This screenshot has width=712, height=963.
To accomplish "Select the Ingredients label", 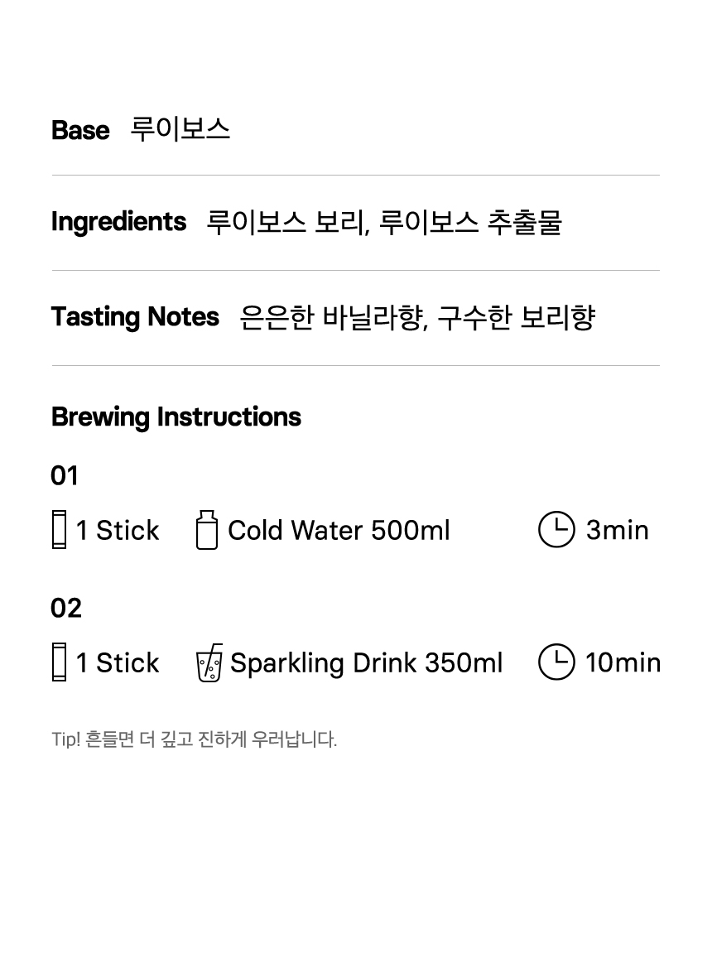I will [x=118, y=222].
